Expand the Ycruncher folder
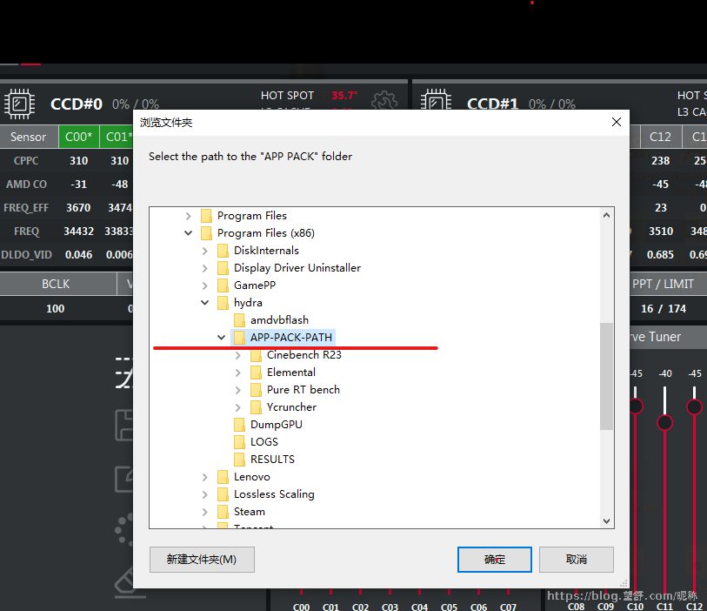This screenshot has width=707, height=611. [238, 407]
